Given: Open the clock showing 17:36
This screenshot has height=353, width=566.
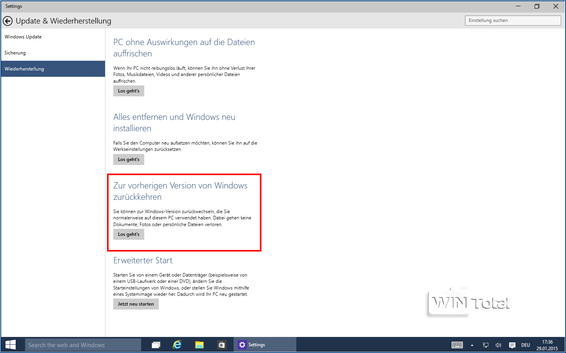Looking at the screenshot, I should 547,345.
